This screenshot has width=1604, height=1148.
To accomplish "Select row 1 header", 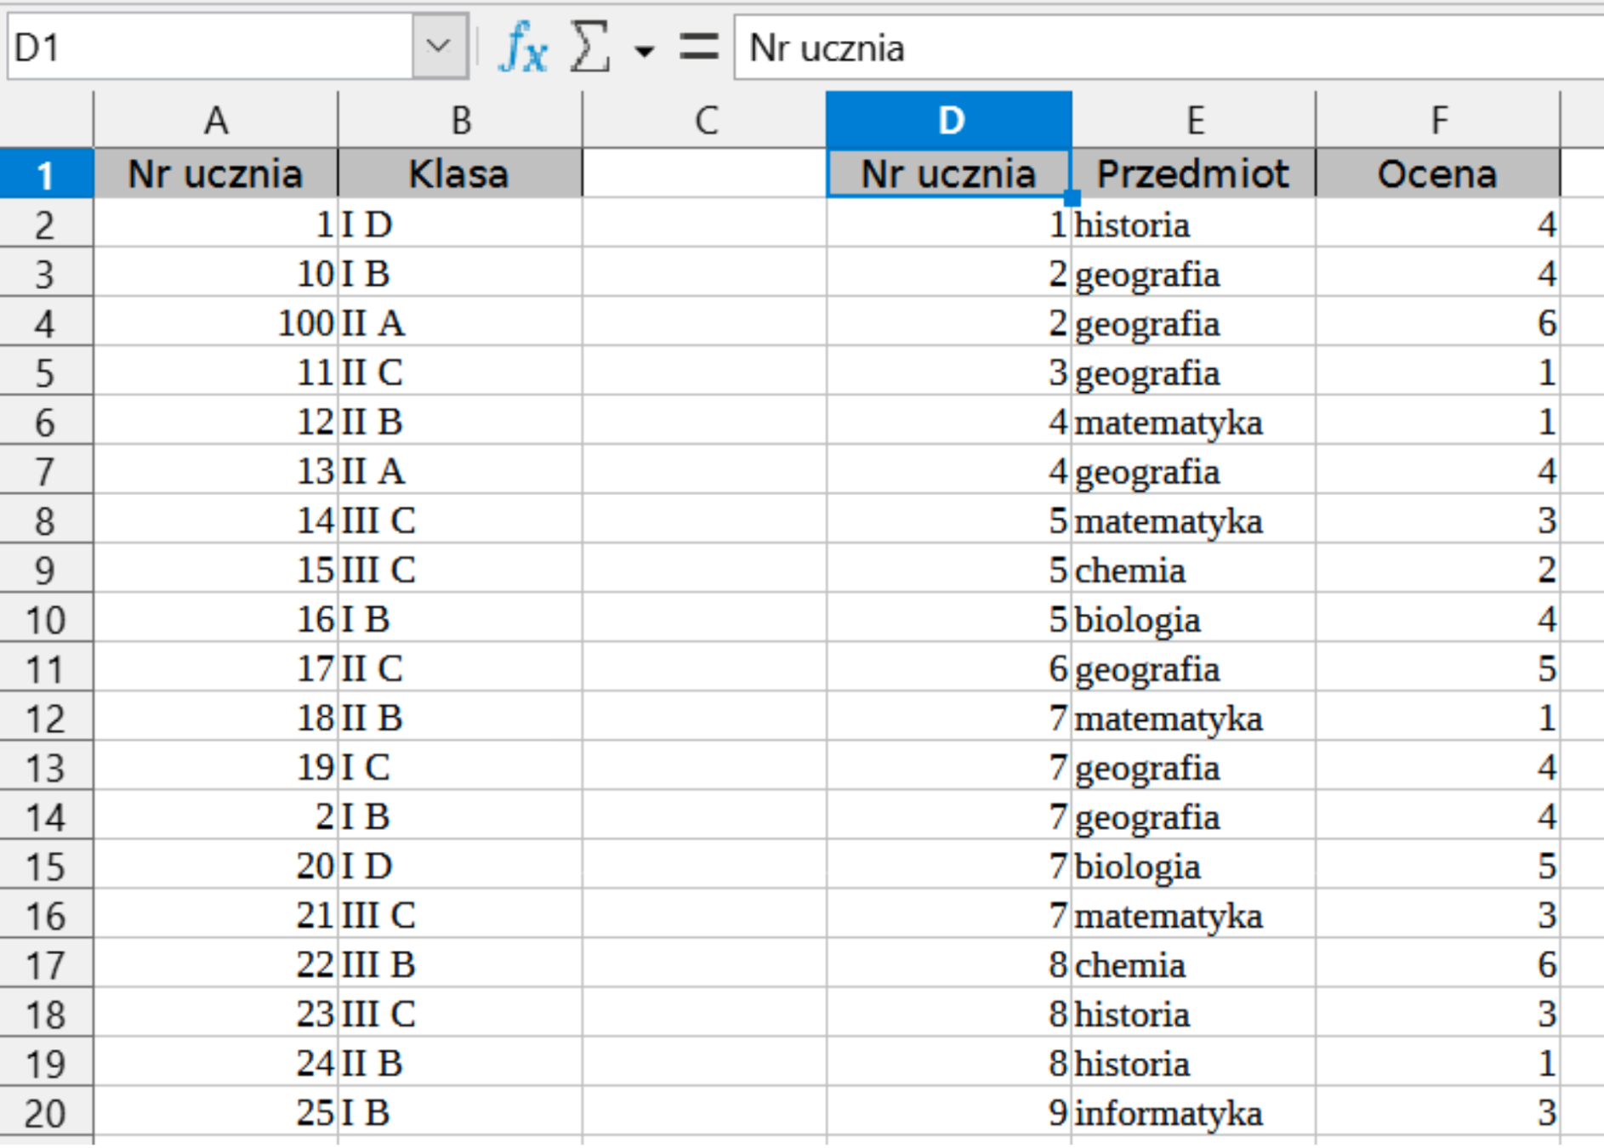I will pyautogui.click(x=46, y=174).
